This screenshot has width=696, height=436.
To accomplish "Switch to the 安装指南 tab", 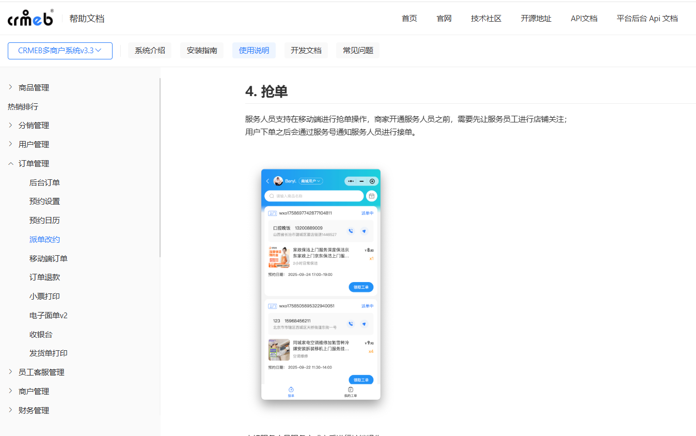I will 202,51.
